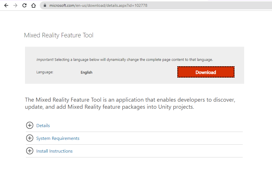Click the Mixed Reality Feature Tool heading

click(59, 35)
